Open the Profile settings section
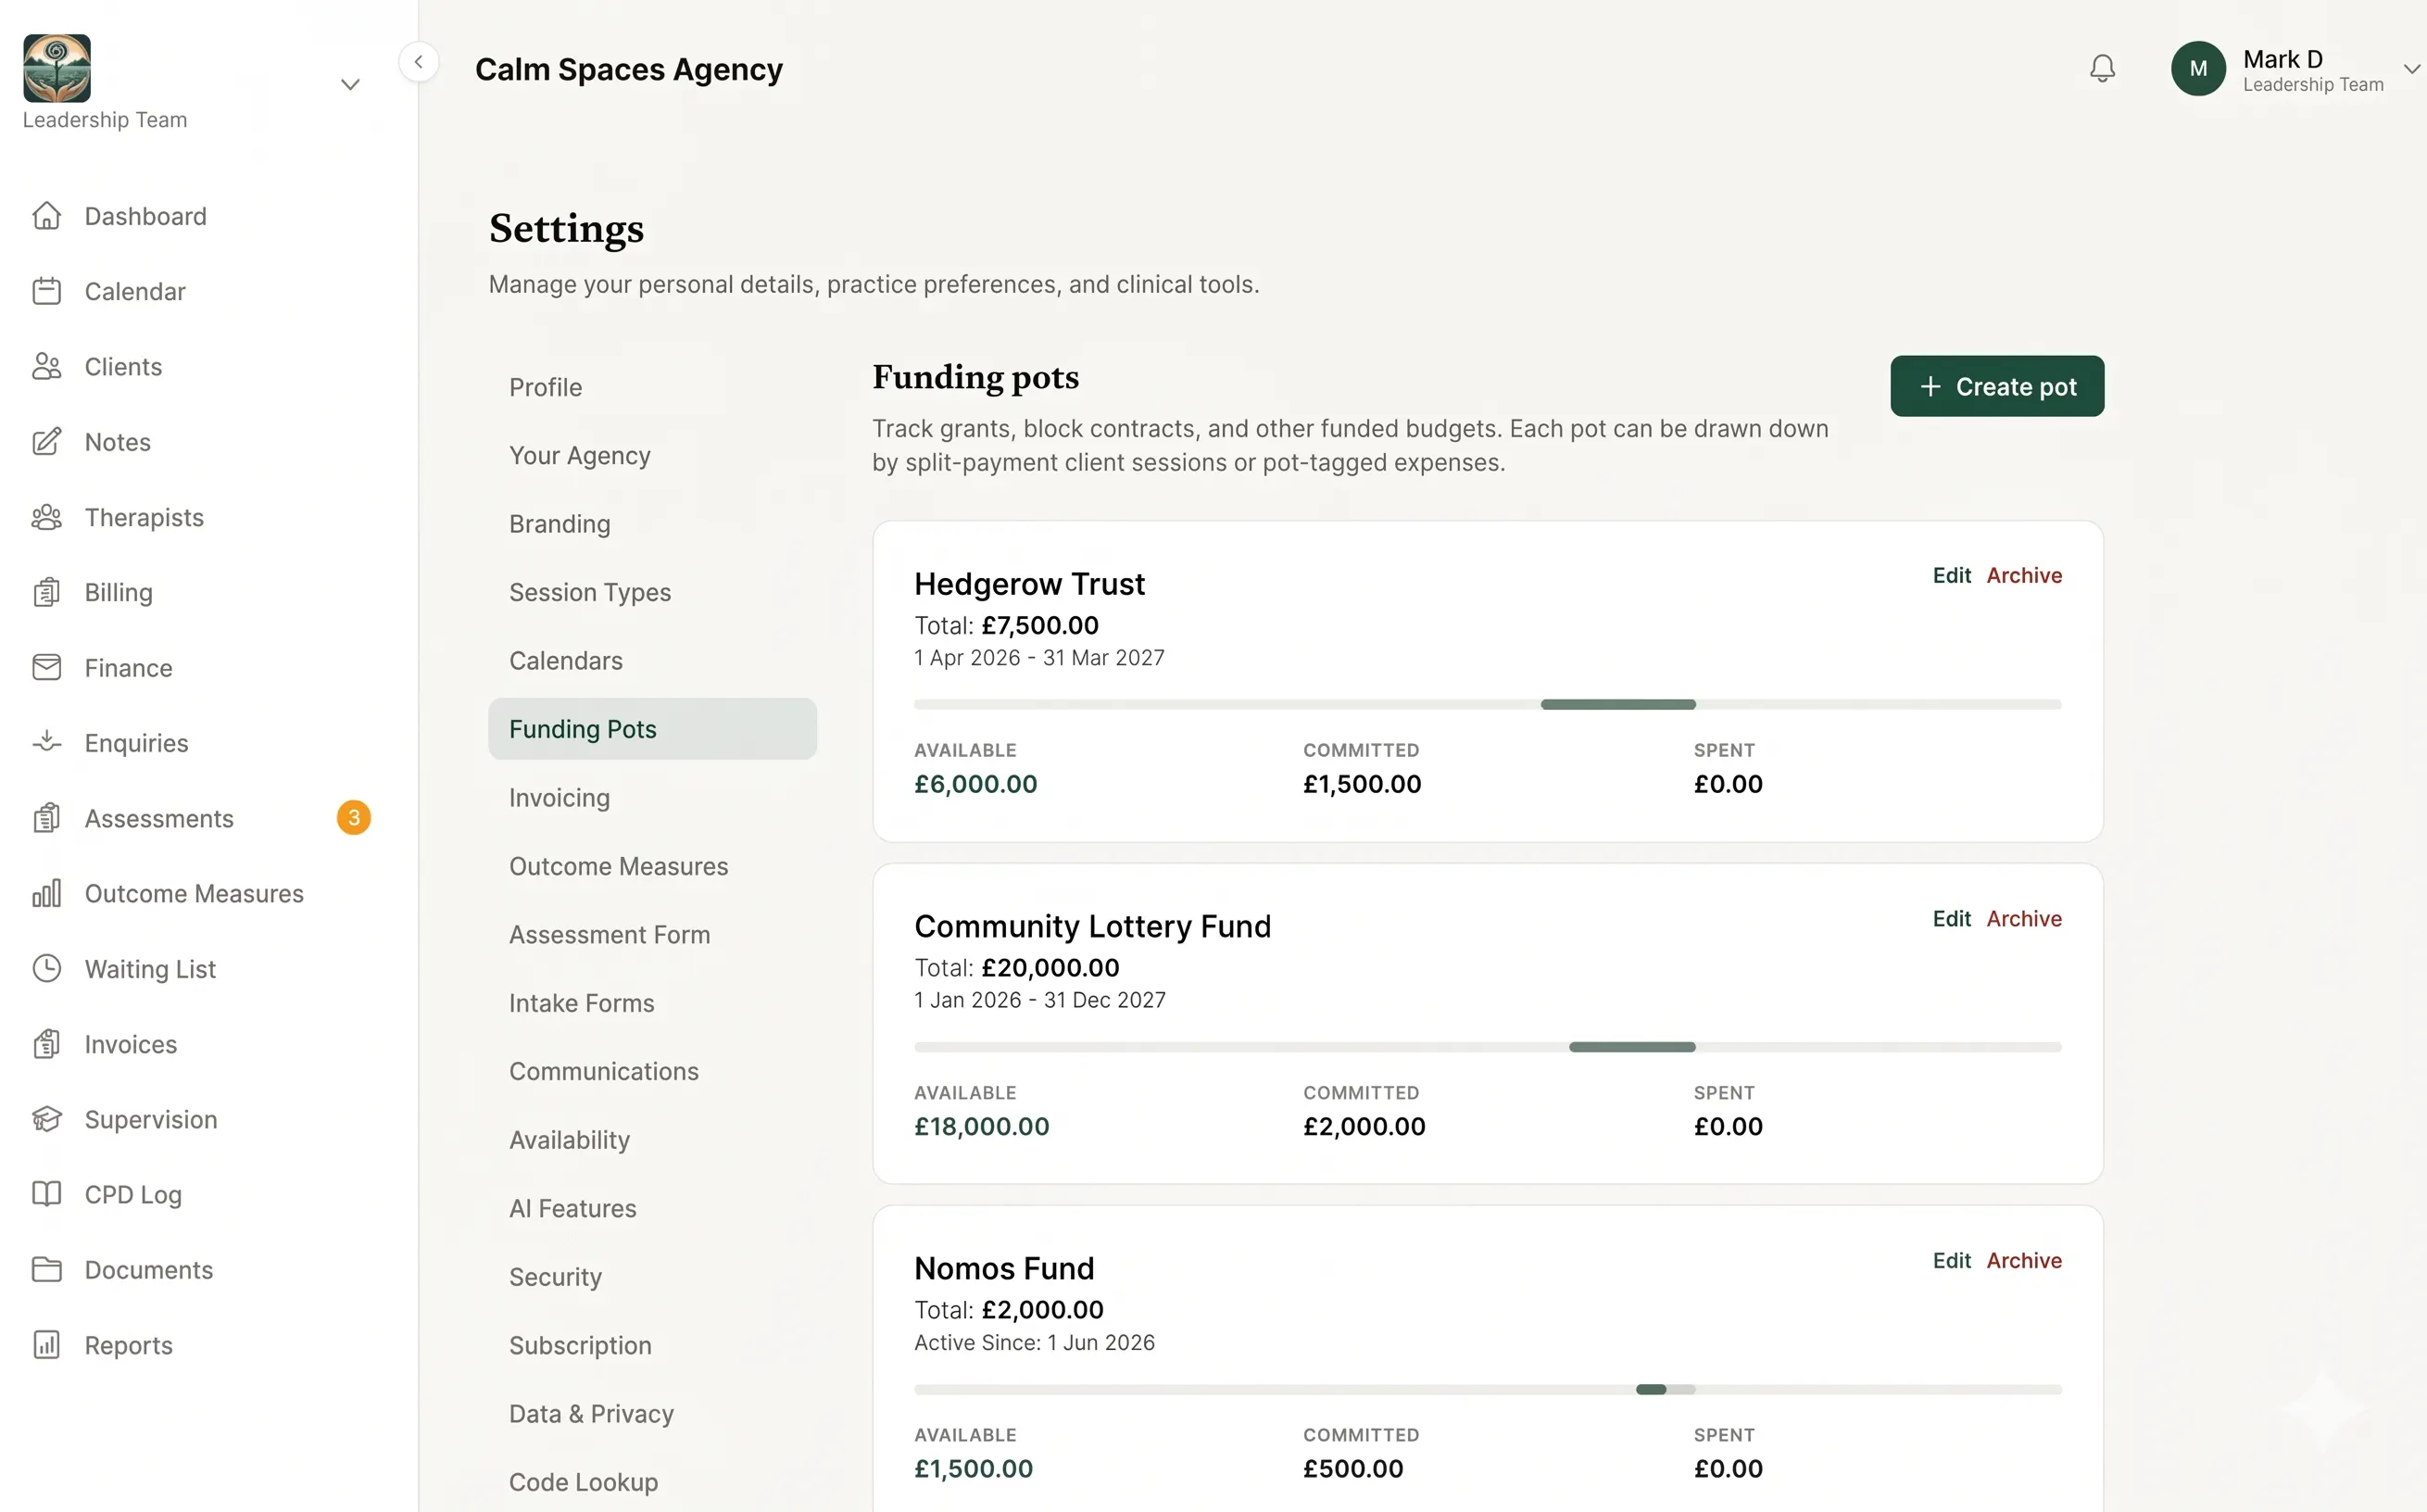The width and height of the screenshot is (2427, 1512). point(546,387)
